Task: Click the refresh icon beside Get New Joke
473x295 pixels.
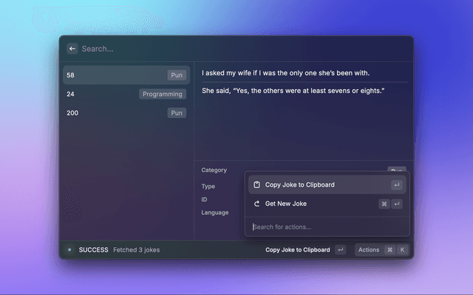Action: coord(256,204)
